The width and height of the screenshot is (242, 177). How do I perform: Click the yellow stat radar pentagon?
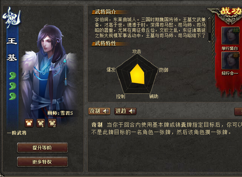pos(137,74)
